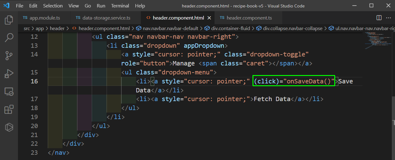Click line number 12 in the gutter

34,37
